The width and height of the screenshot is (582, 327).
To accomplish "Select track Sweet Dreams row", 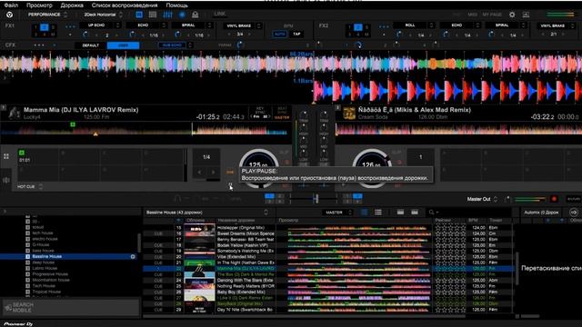I will pos(328,233).
